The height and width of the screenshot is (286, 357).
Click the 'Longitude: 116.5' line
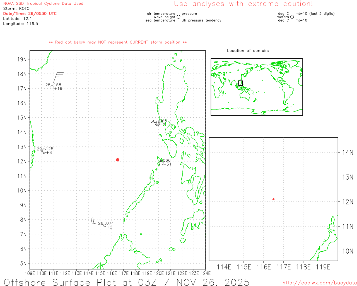[x=20, y=24]
